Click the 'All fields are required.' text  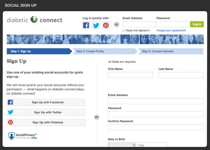pos(122,62)
